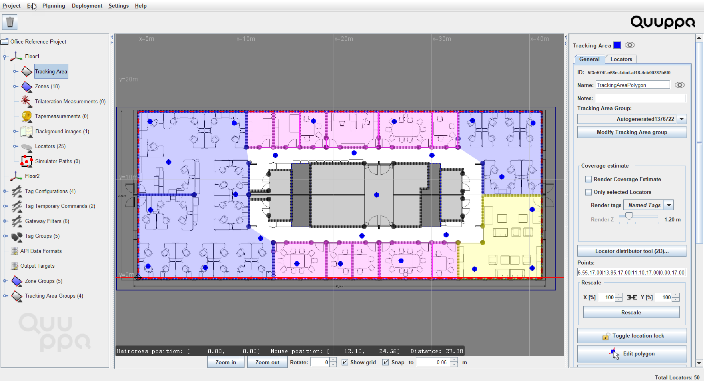Click the Tag Temporary Commands icon
Screen dimensions: 704x381
(17, 206)
